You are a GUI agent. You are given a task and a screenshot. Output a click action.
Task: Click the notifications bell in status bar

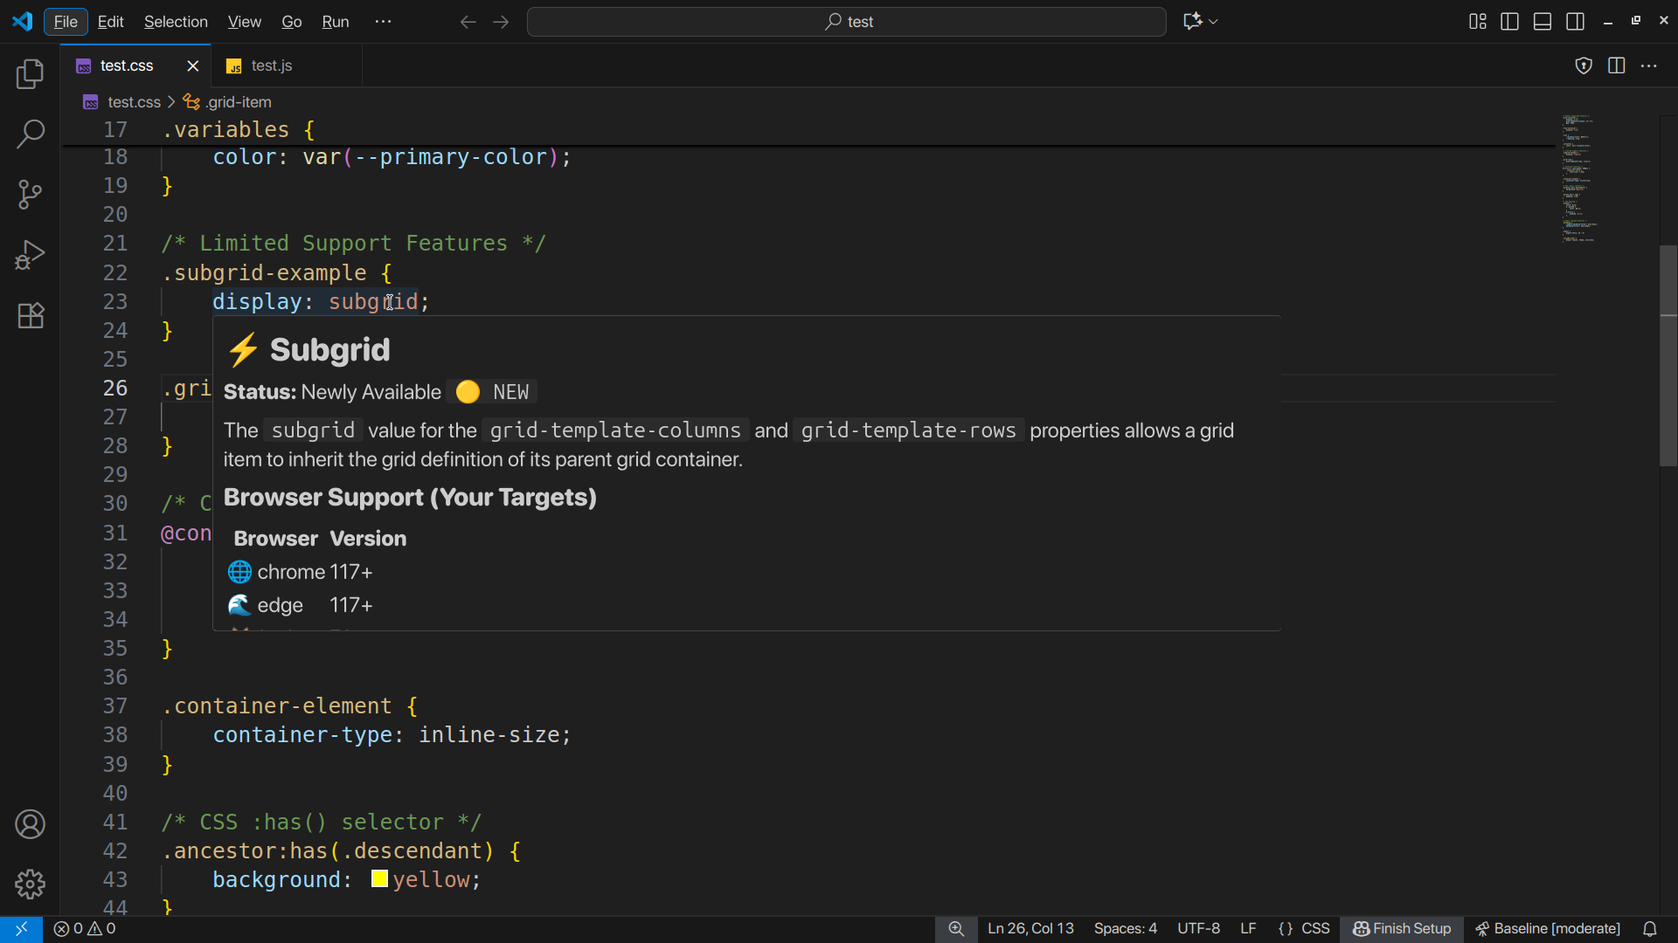(1649, 929)
